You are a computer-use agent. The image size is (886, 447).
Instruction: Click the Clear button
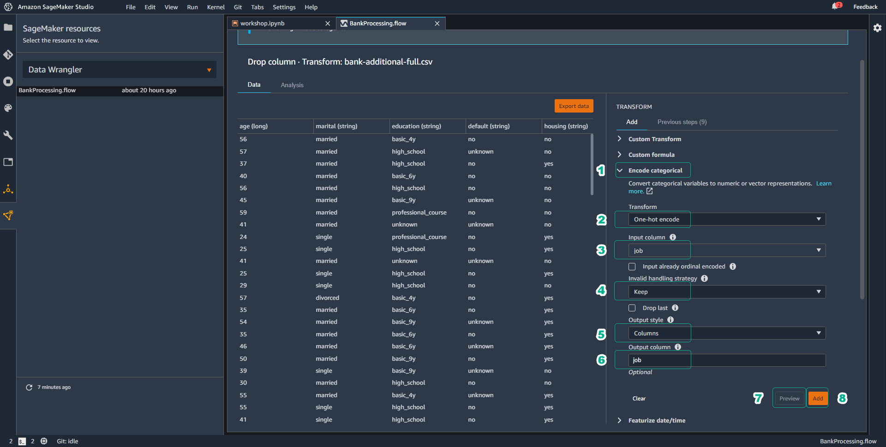pos(639,399)
